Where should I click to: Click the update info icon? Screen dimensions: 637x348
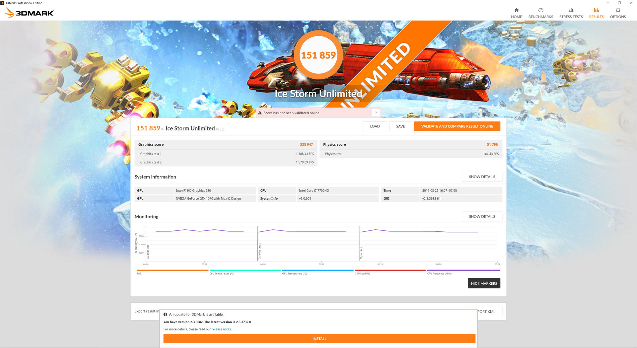165,315
